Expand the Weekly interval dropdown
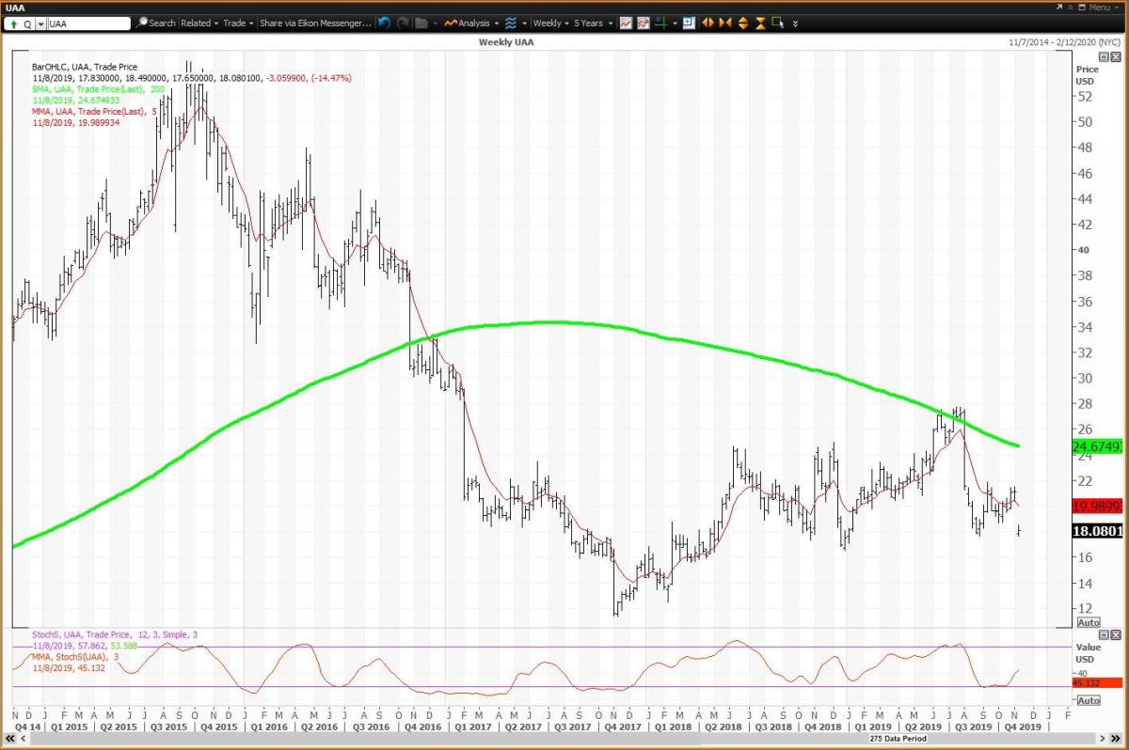This screenshot has width=1129, height=750. coord(550,23)
